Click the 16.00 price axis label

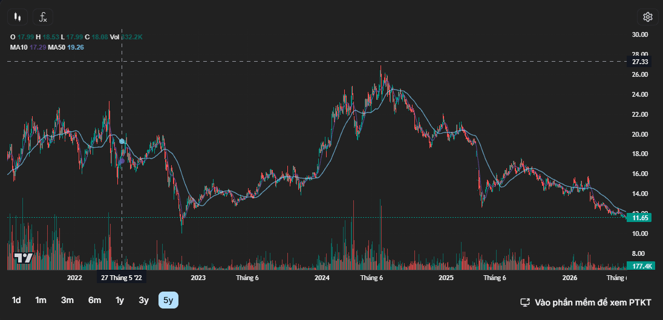[640, 174]
